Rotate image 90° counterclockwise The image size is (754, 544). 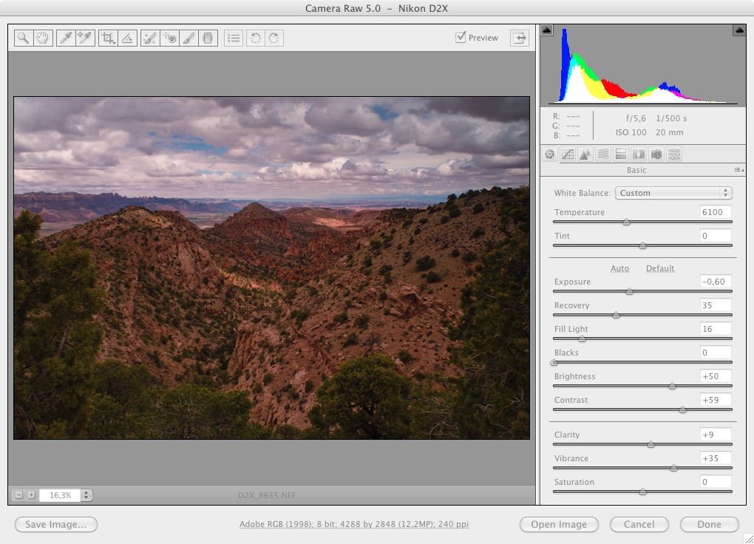tap(256, 38)
